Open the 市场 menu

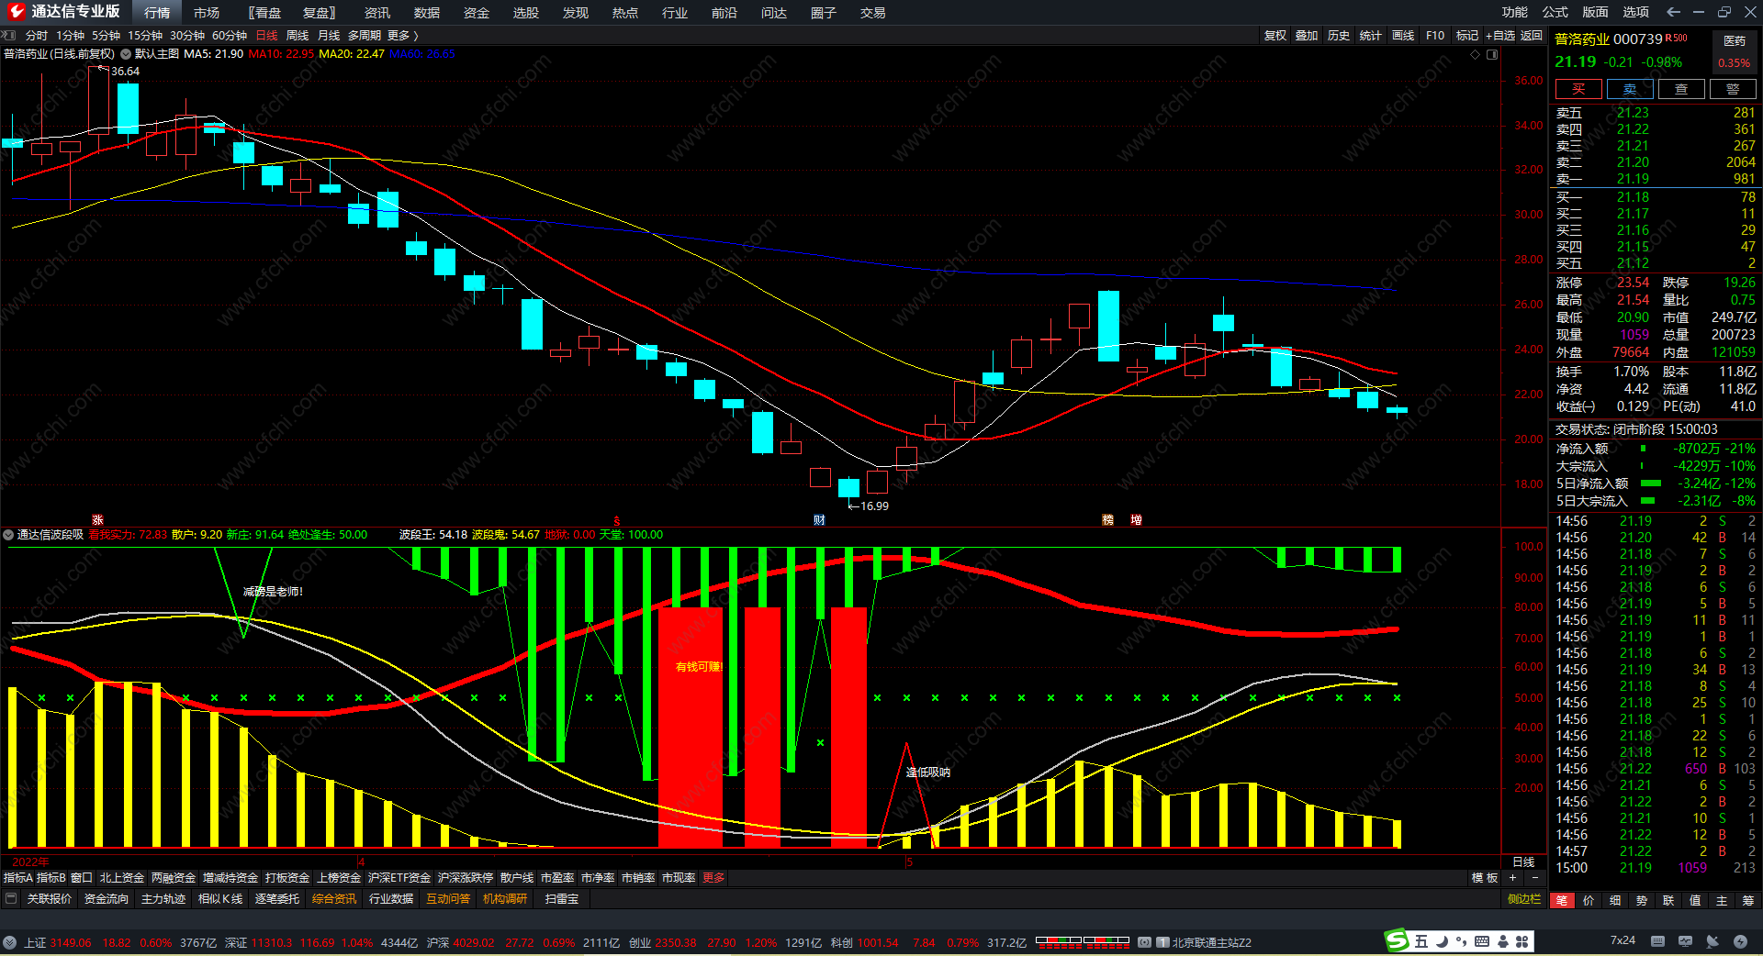[207, 12]
